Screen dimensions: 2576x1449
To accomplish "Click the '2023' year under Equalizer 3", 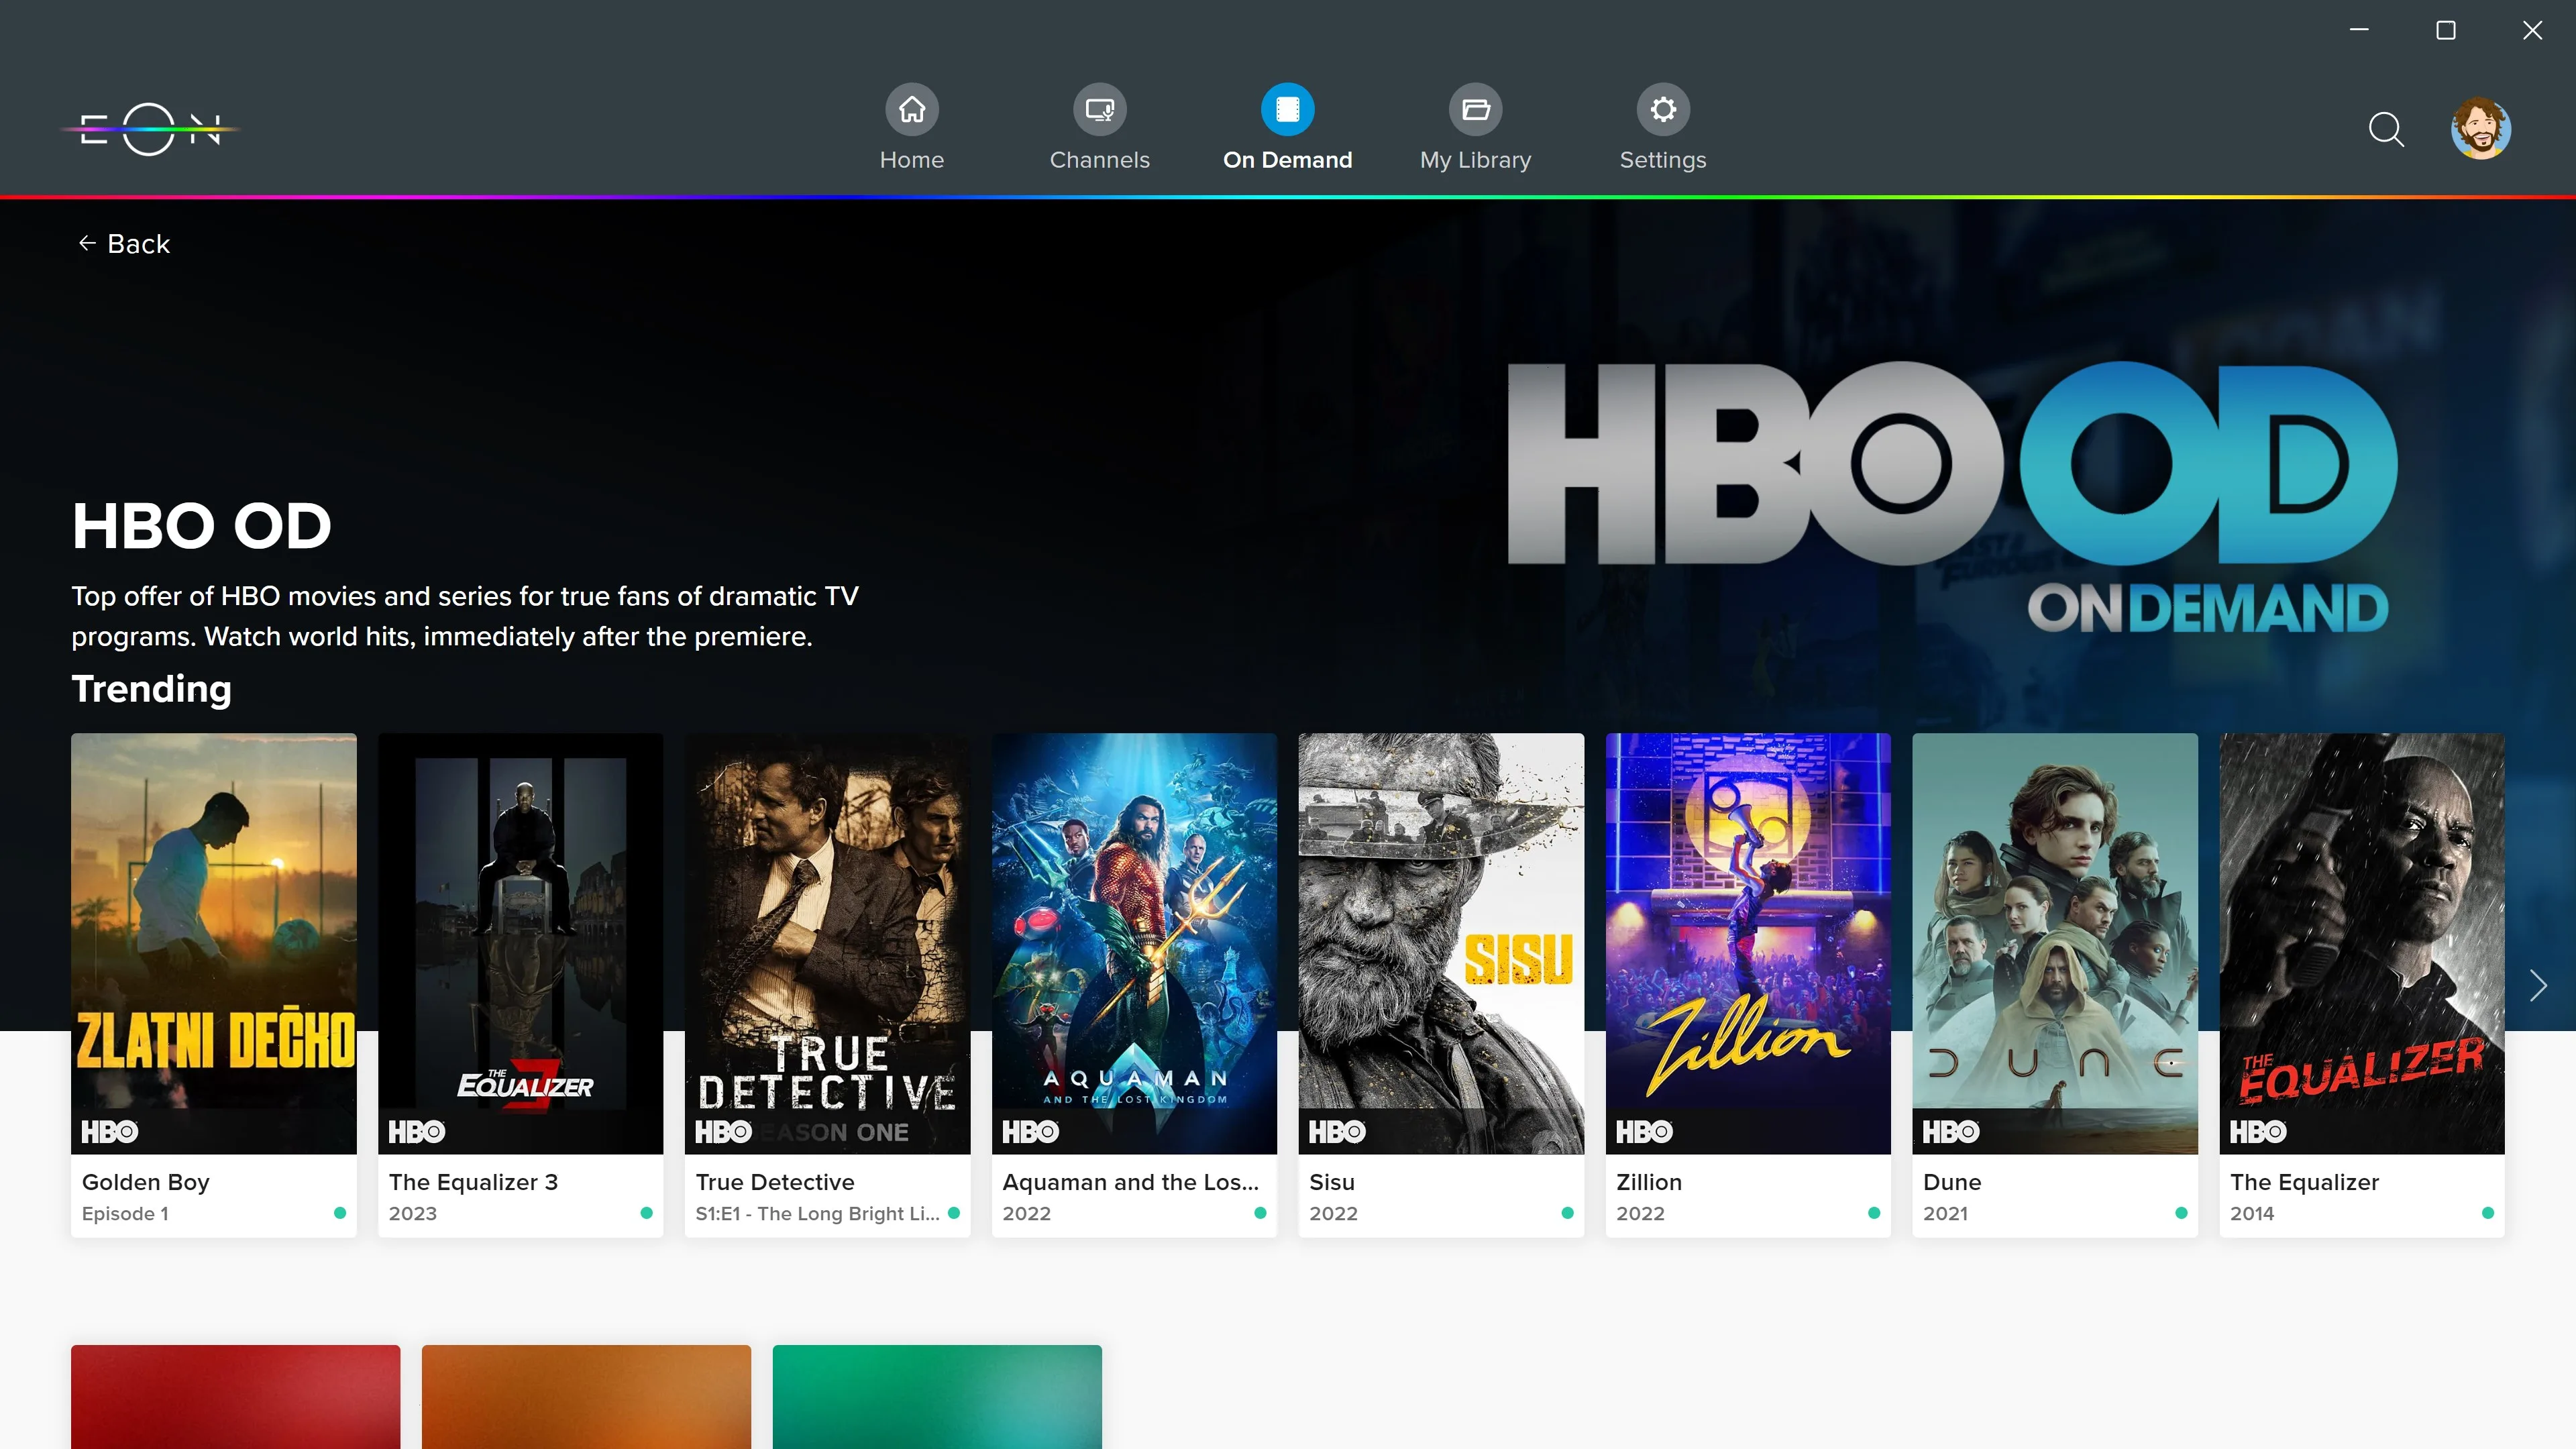I will pos(412,1213).
